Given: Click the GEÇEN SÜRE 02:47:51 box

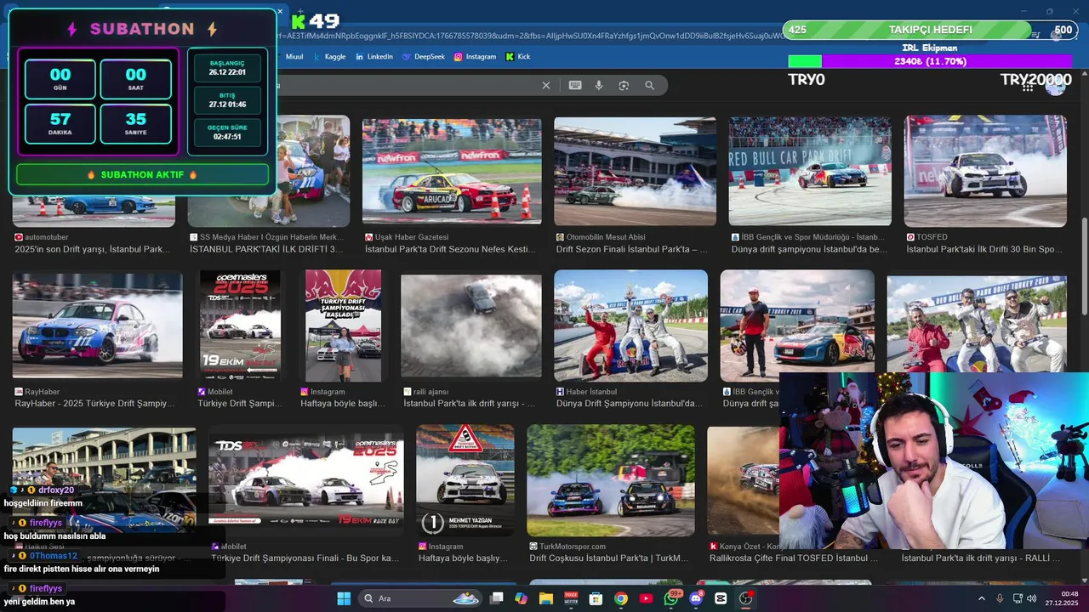Looking at the screenshot, I should [x=227, y=132].
